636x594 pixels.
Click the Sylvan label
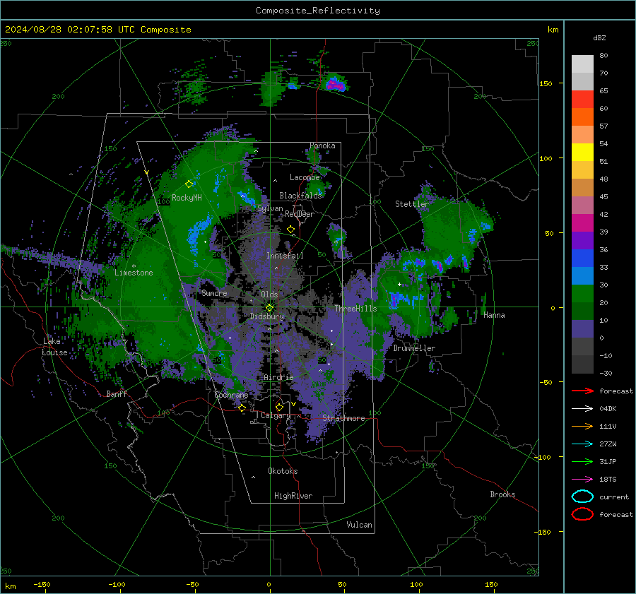(x=270, y=208)
